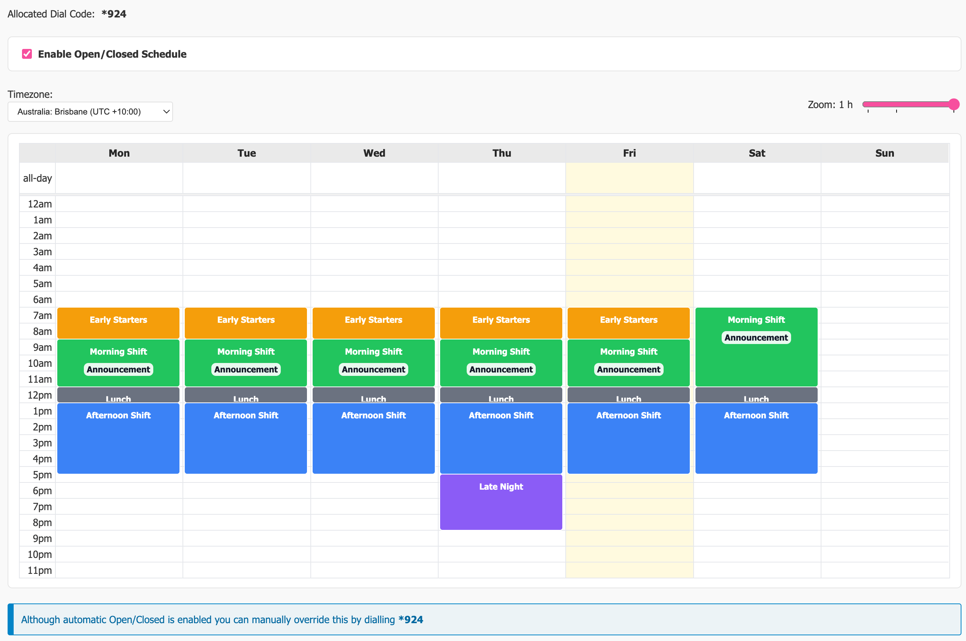Open the Timezone dropdown
This screenshot has width=966, height=641.
pyautogui.click(x=90, y=112)
